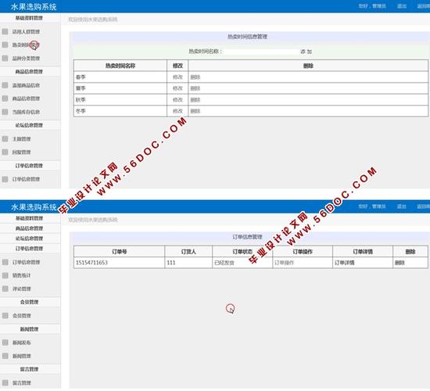Select the 品种分类管理 sidebar icon
This screenshot has width=430, height=391.
coord(5,58)
